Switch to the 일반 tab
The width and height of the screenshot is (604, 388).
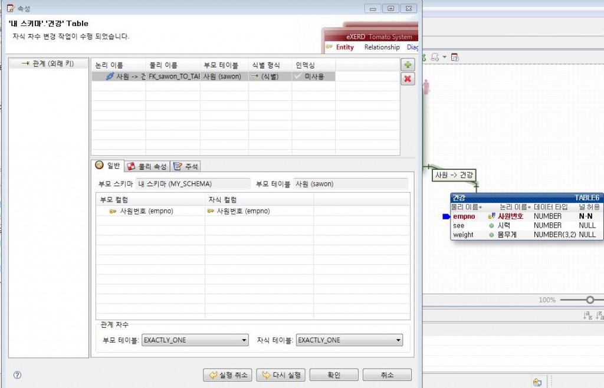click(x=108, y=166)
